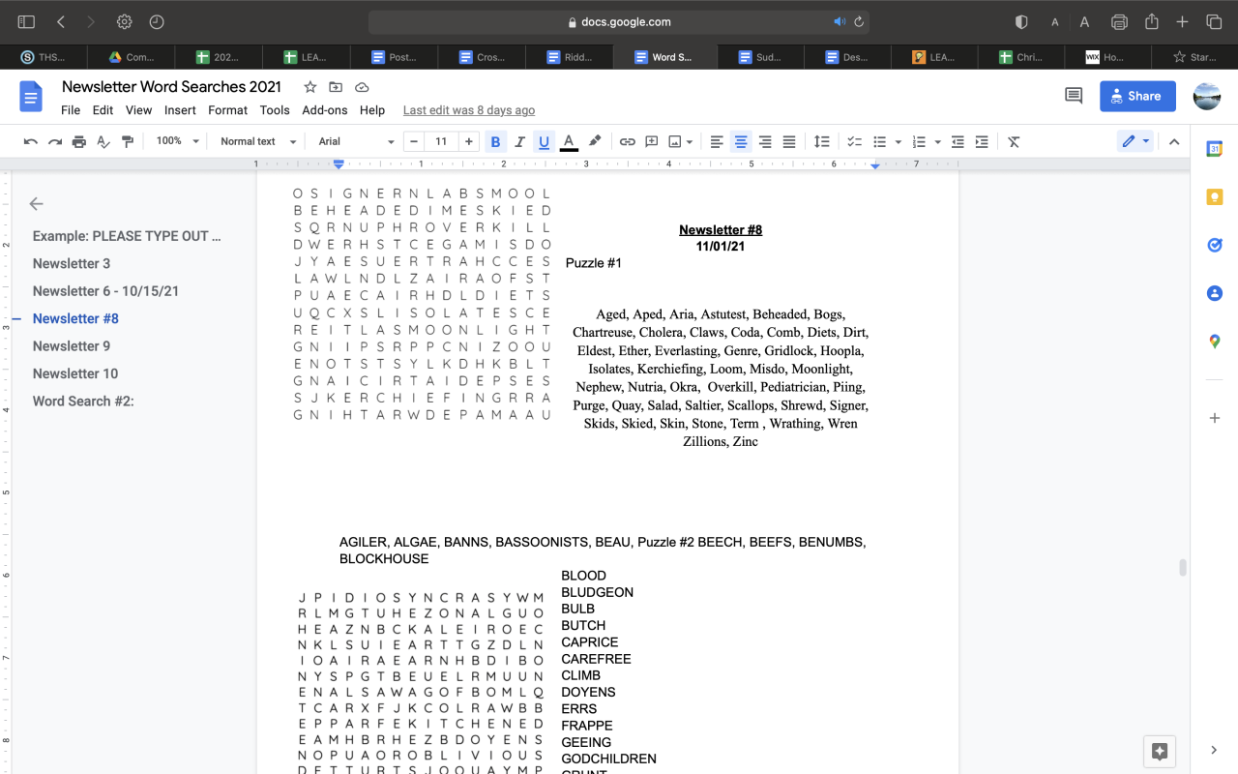Open the Format menu

(x=227, y=110)
